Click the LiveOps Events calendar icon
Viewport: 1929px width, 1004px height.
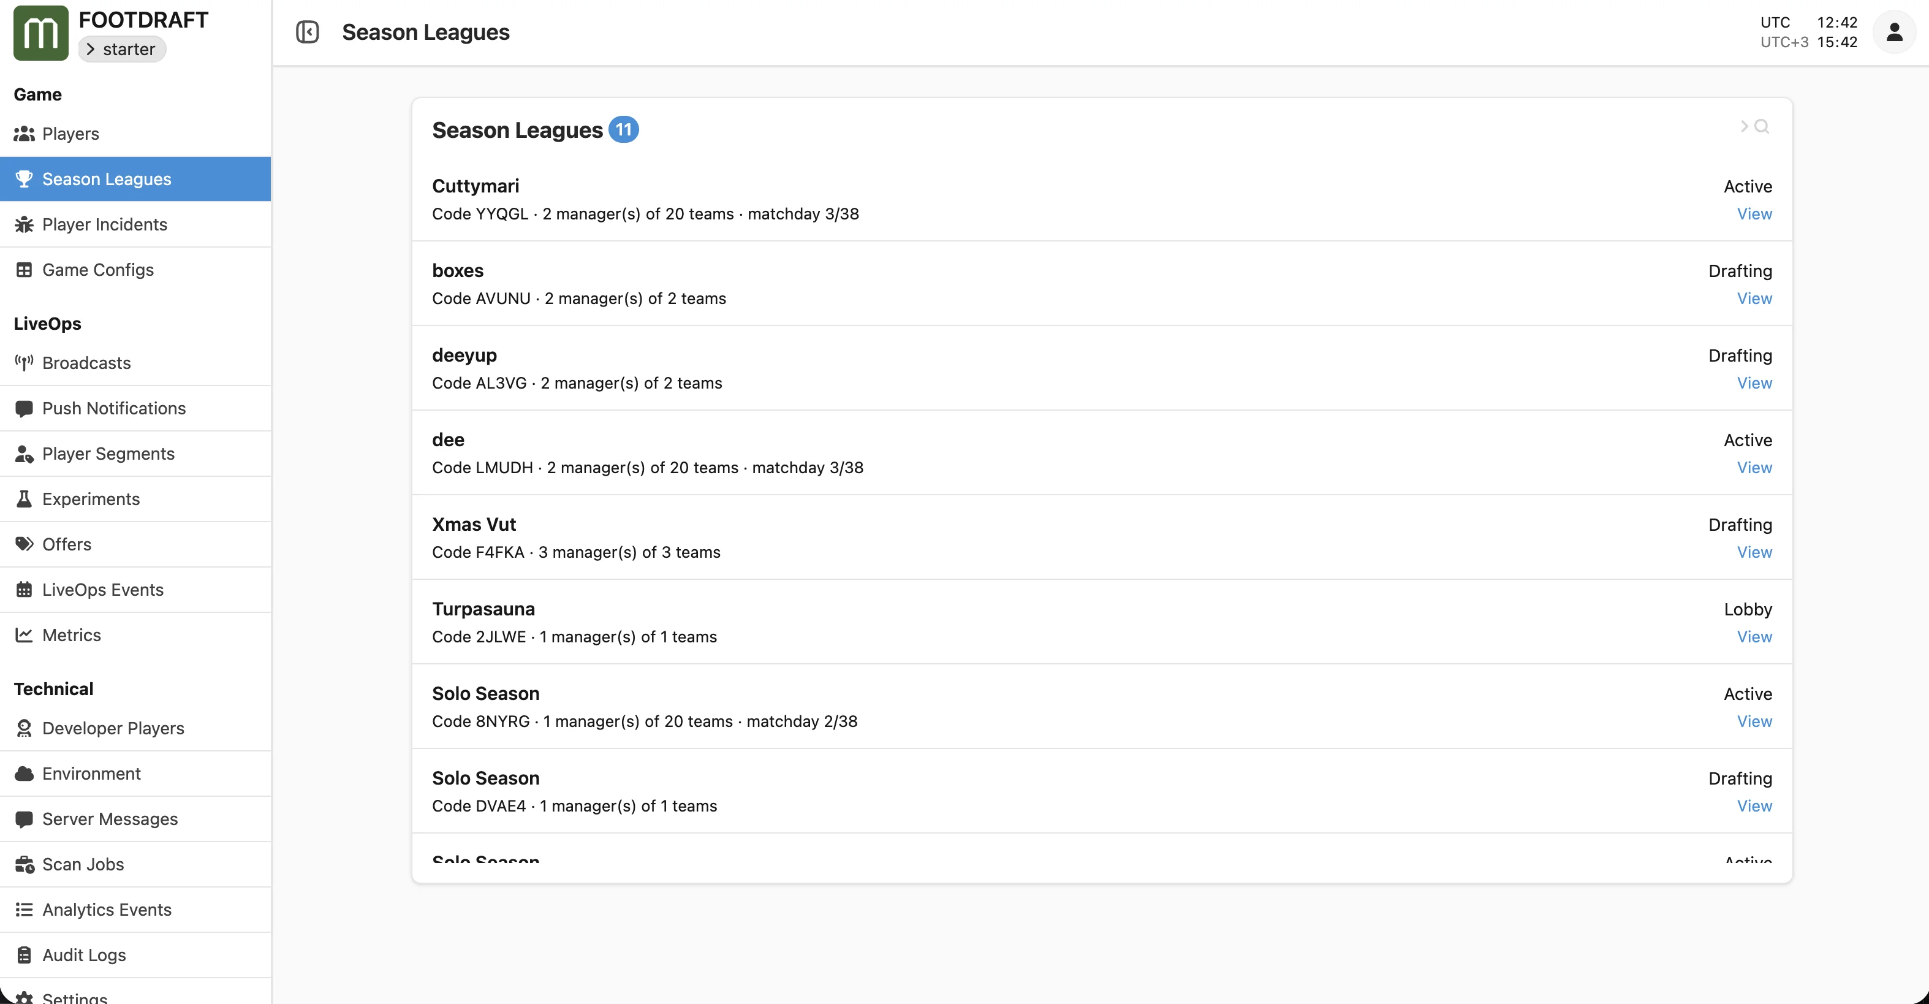24,590
